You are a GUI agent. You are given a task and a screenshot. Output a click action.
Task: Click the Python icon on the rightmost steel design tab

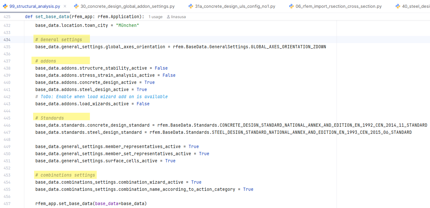[x=398, y=6]
